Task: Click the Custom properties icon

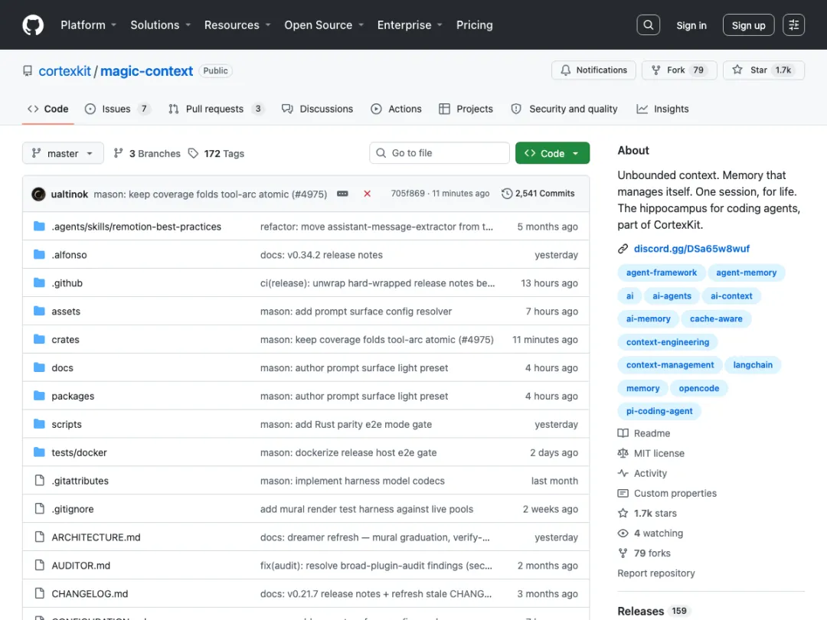Action: pos(623,494)
